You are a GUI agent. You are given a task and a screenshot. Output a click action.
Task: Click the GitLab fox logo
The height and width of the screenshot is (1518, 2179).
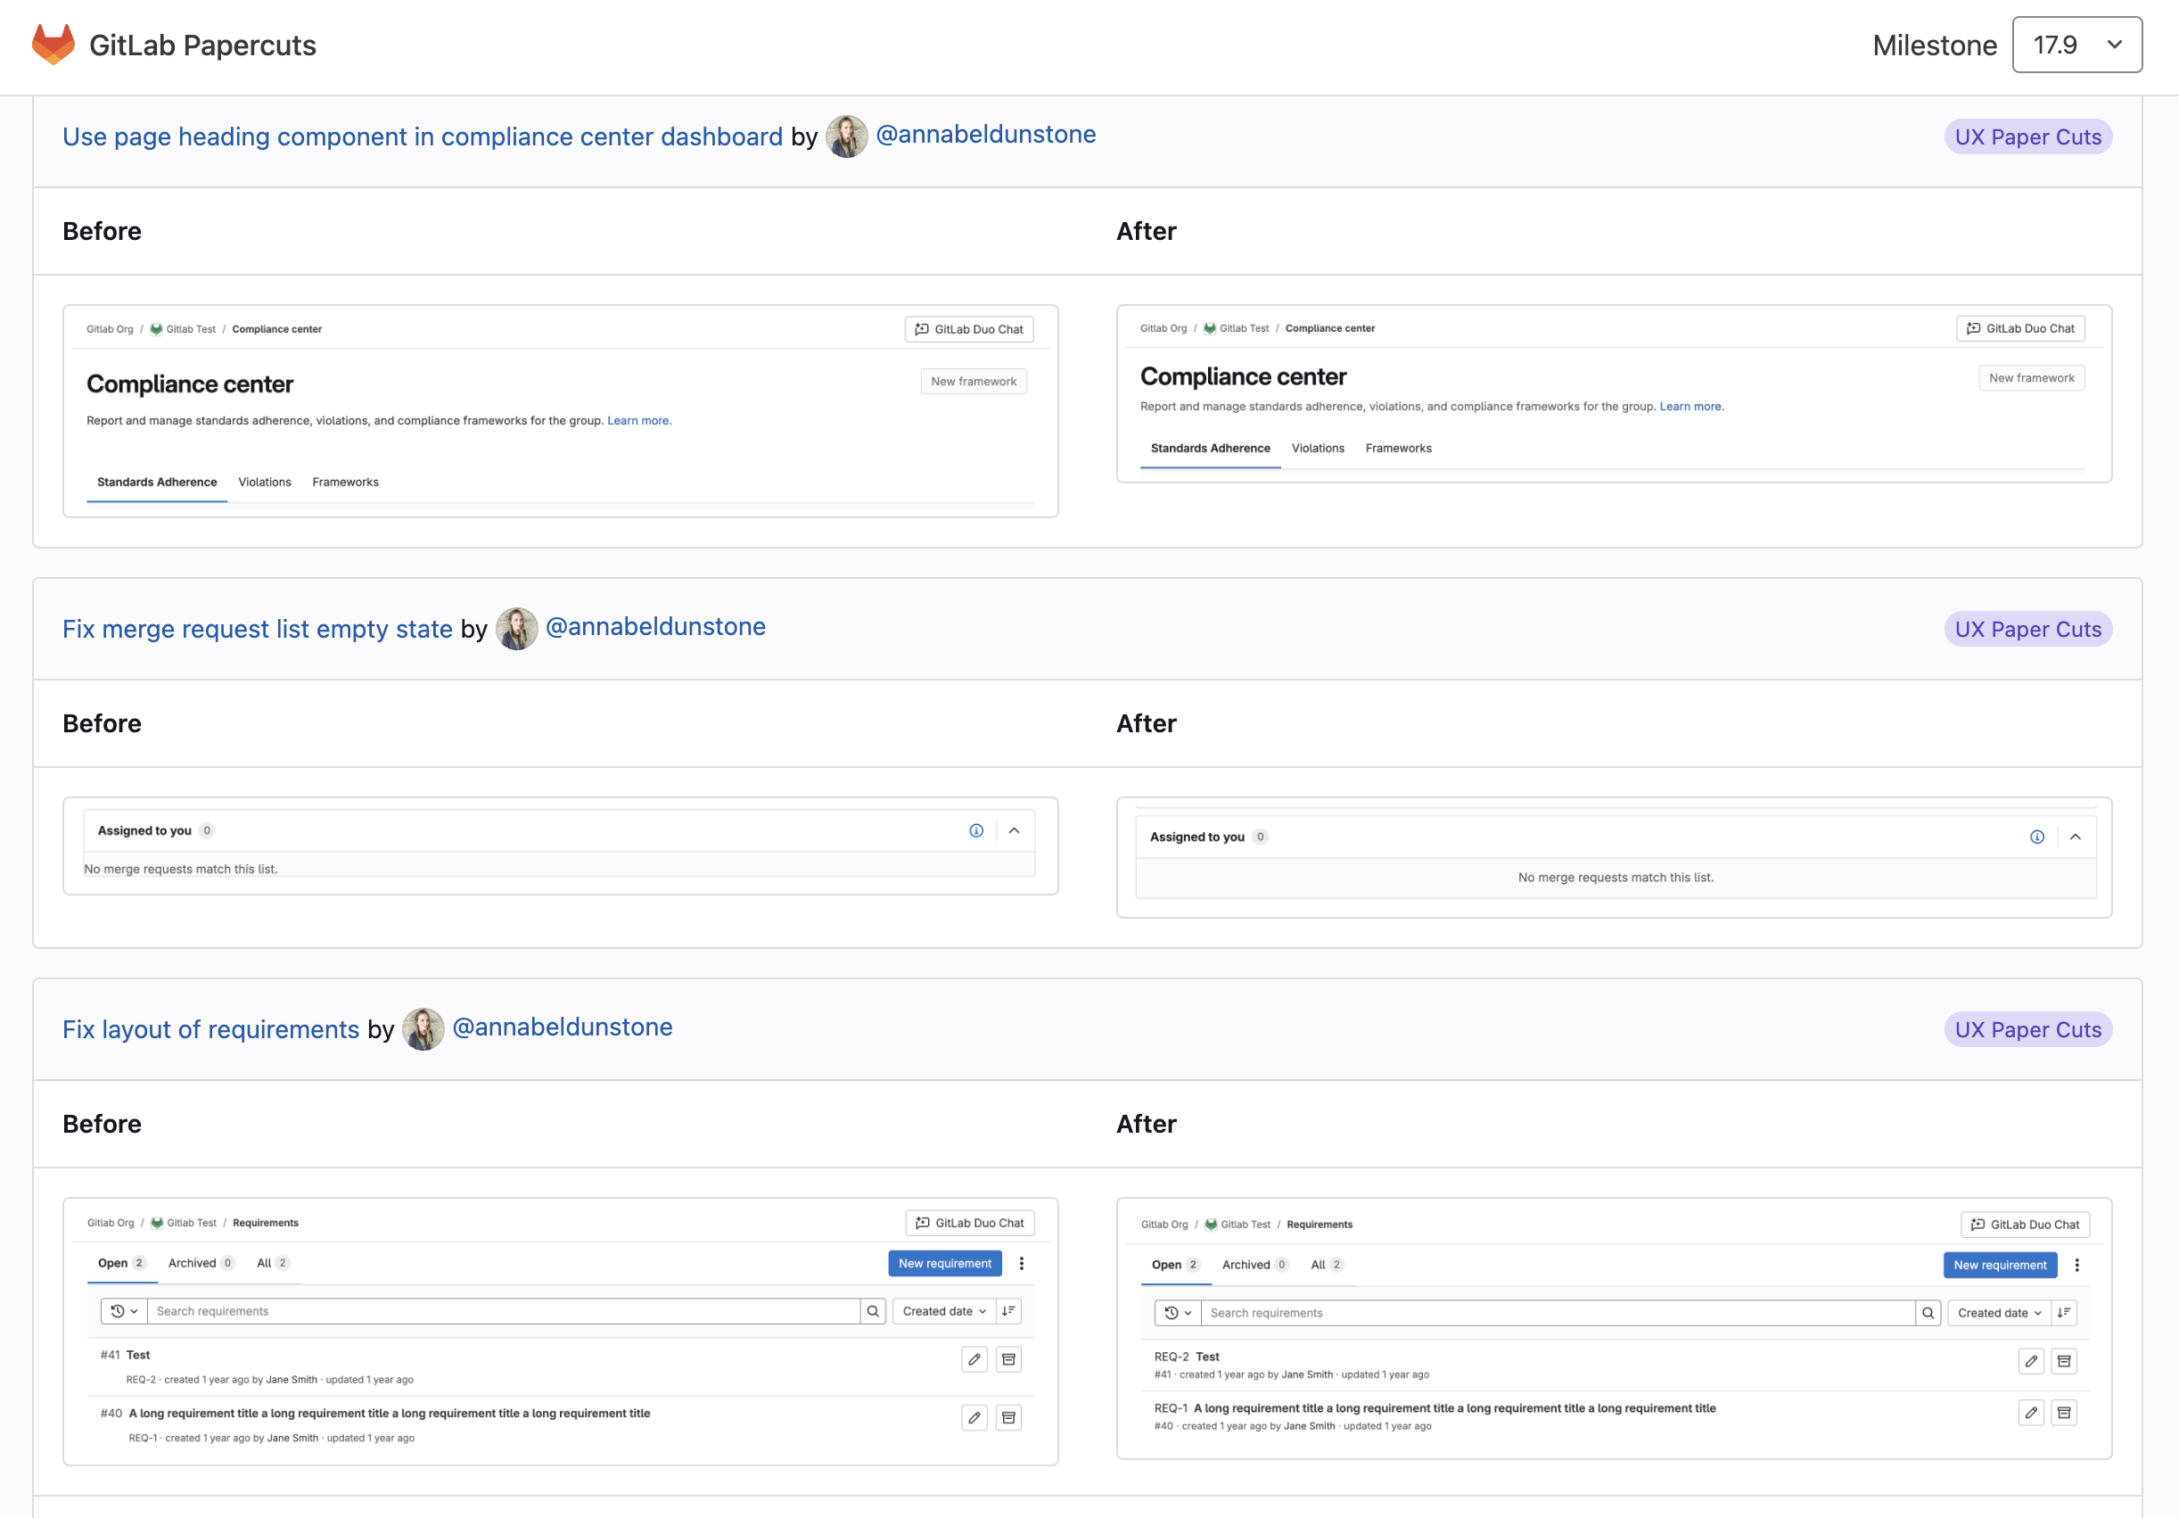coord(53,45)
